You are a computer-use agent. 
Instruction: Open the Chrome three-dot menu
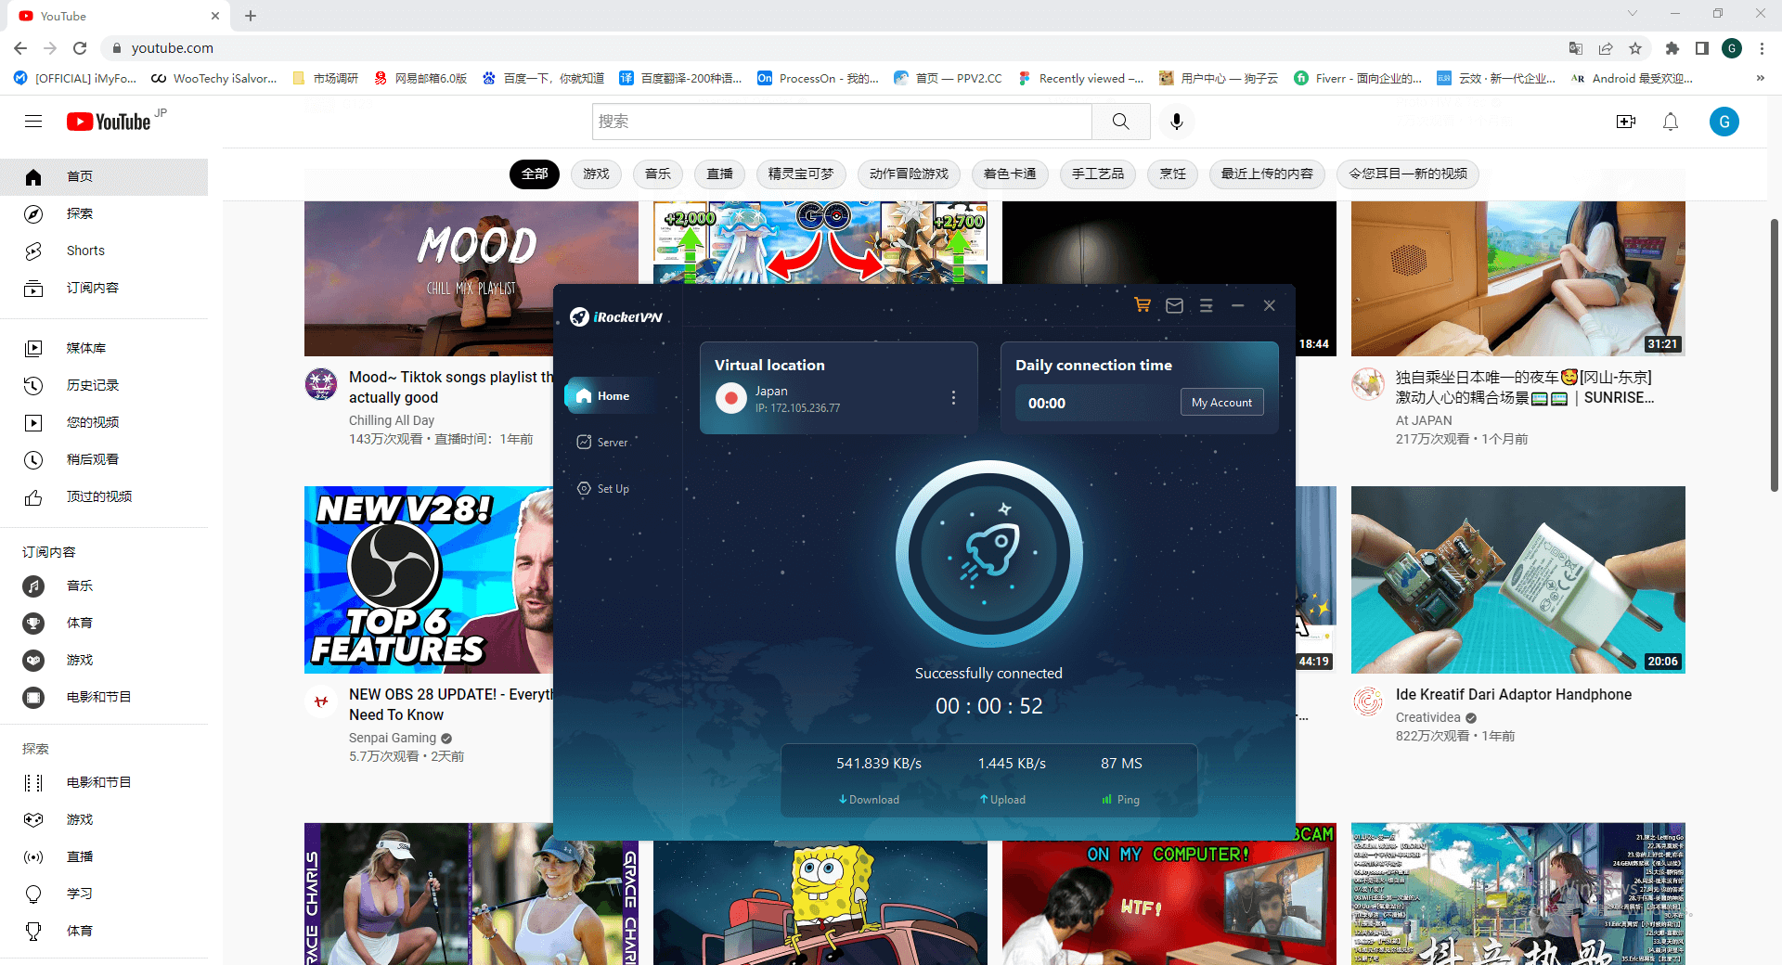click(x=1762, y=48)
